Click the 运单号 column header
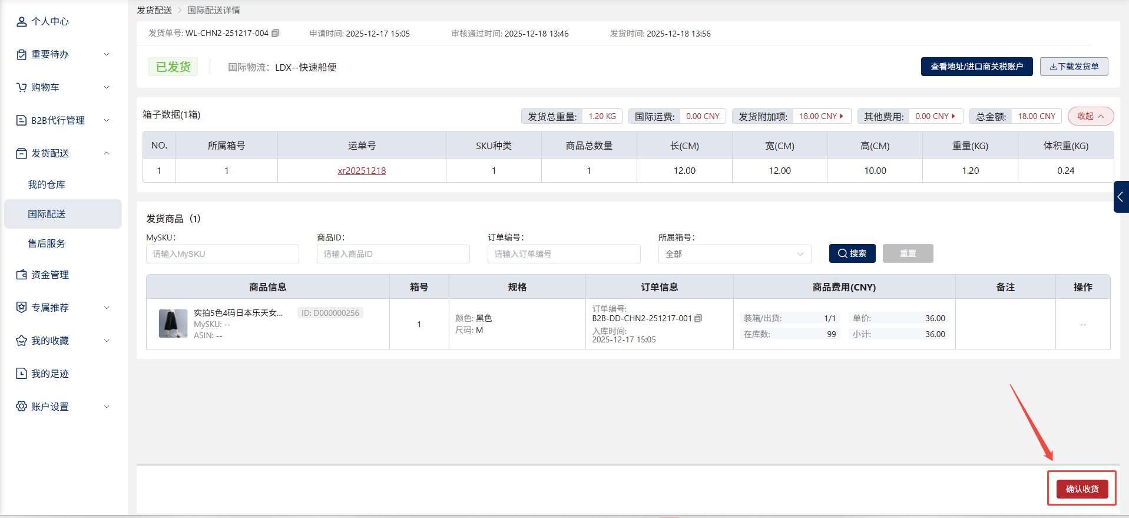 click(x=362, y=146)
